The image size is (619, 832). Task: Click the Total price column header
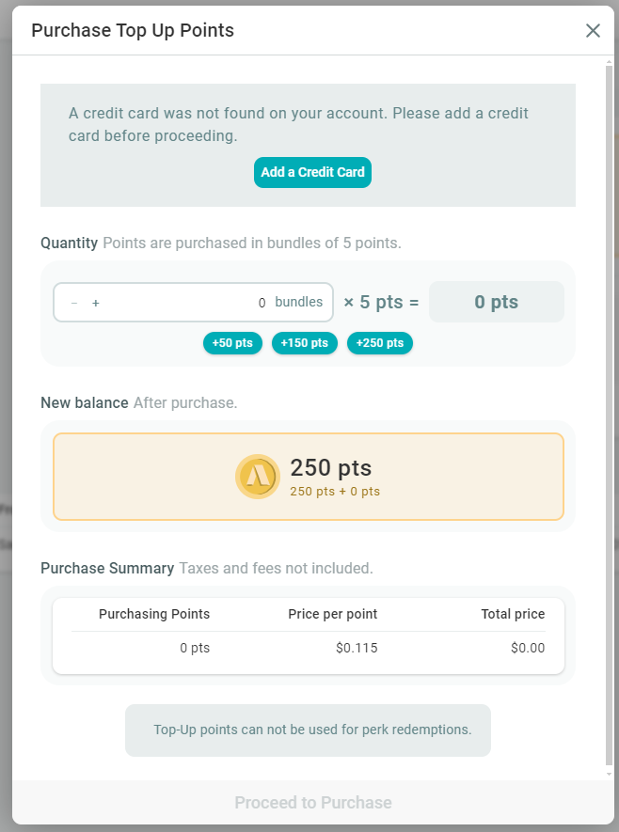(x=513, y=614)
